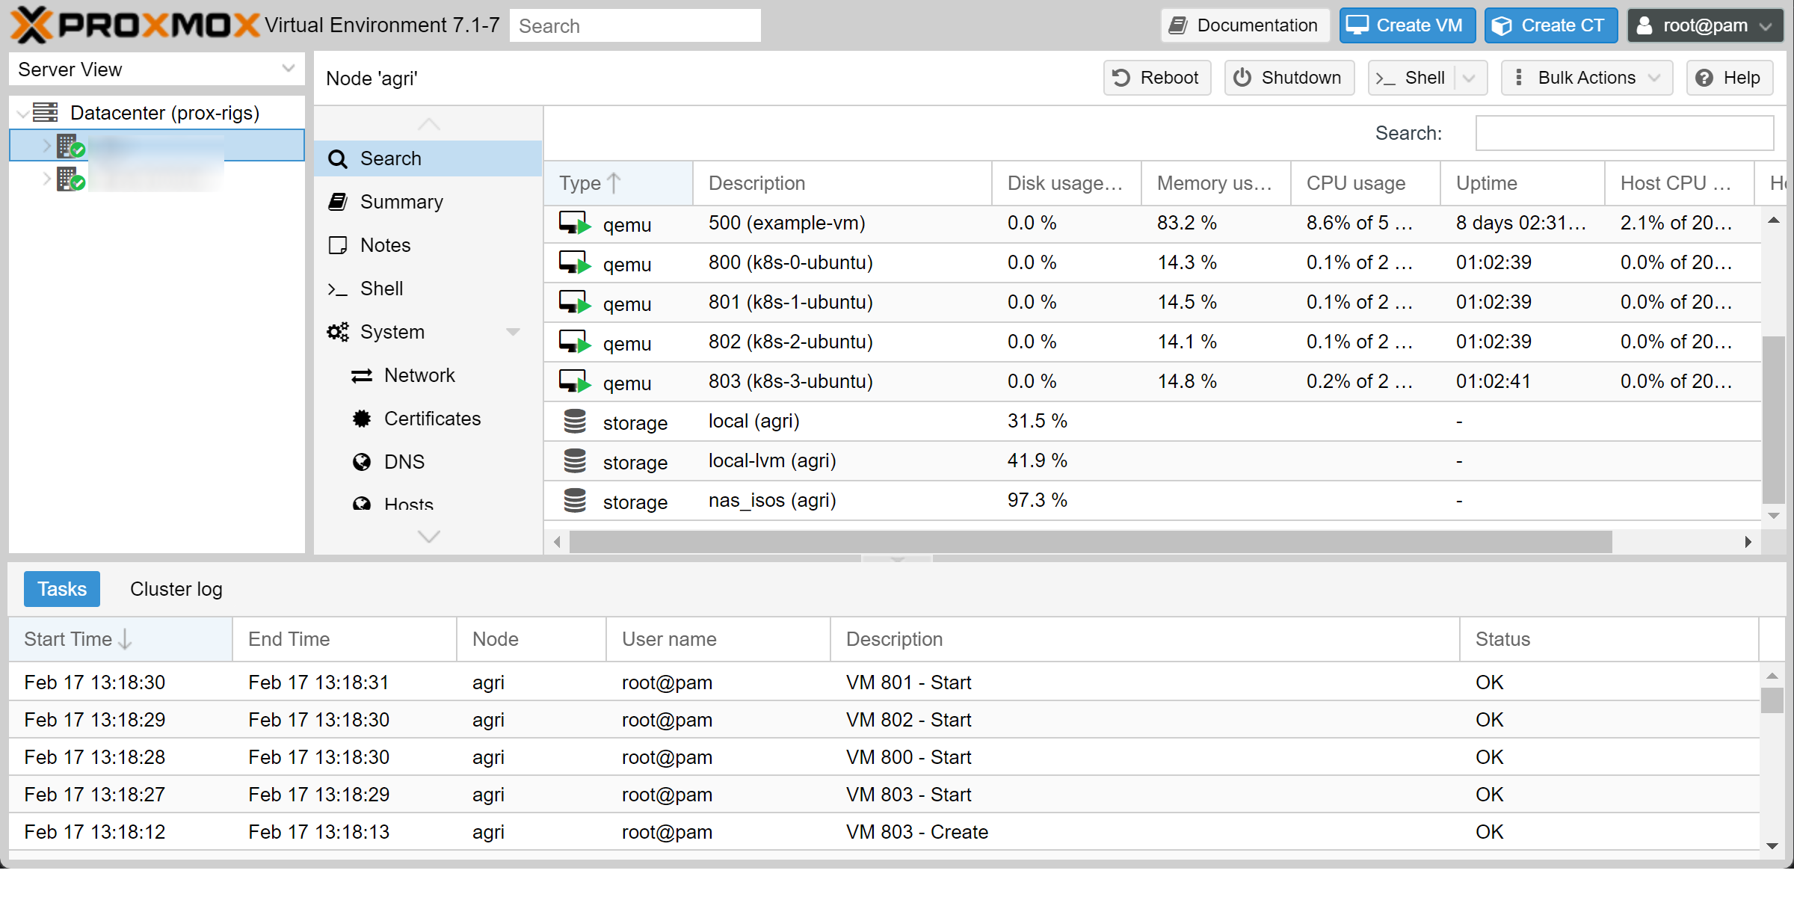Screen dimensions: 1794x897
Task: Expand the first node in the server tree
Action: (x=46, y=145)
